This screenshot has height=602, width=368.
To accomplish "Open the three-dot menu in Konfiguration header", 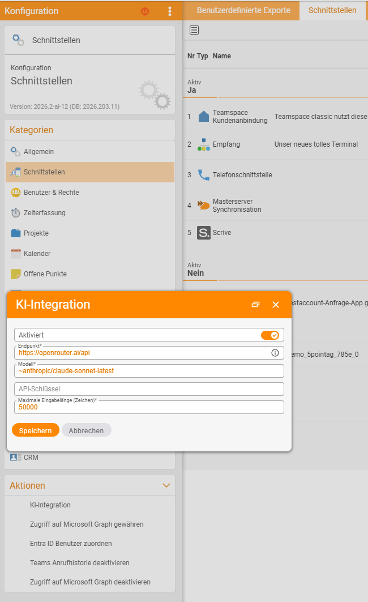I will [170, 11].
